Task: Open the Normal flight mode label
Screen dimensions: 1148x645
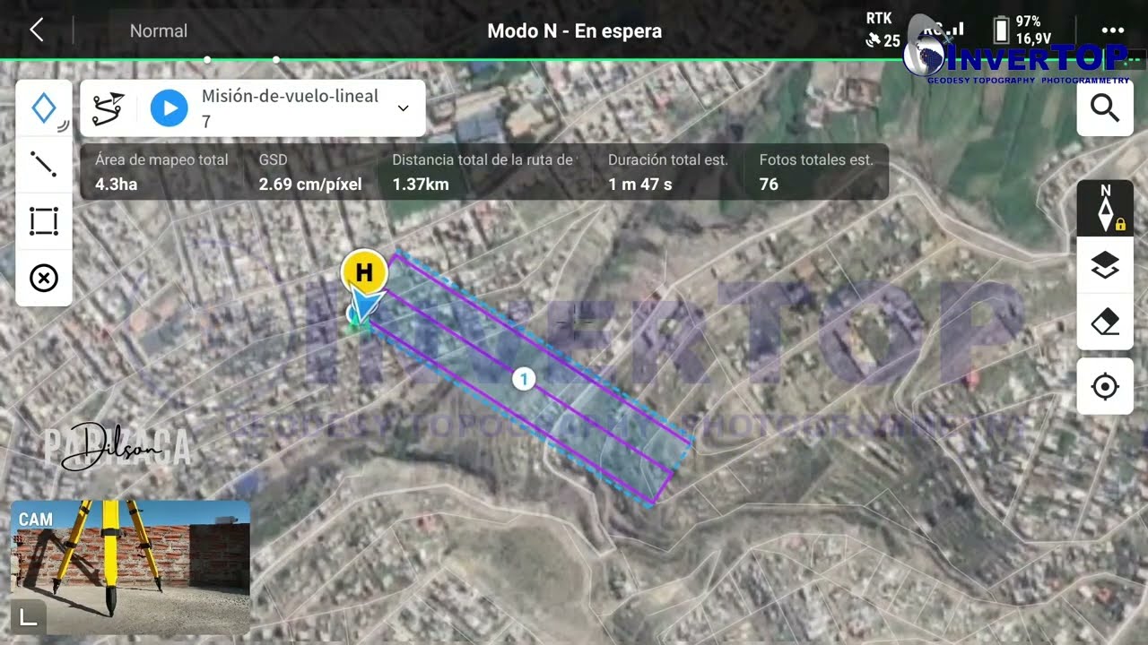Action: (159, 30)
